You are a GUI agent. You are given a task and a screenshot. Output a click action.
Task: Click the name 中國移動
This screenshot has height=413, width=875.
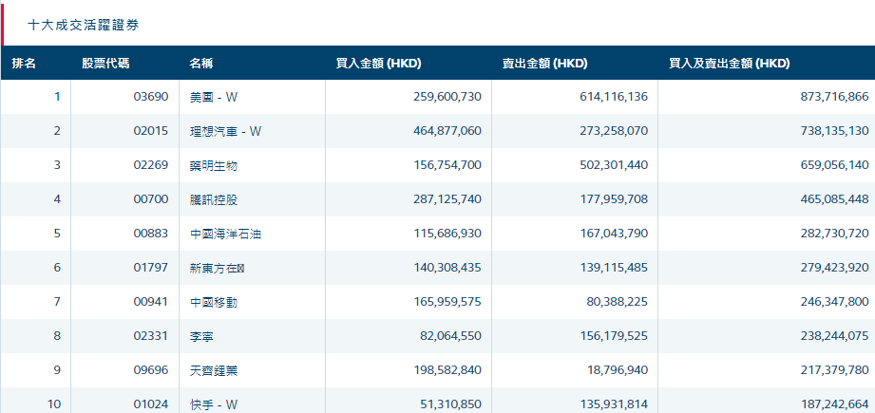point(214,302)
